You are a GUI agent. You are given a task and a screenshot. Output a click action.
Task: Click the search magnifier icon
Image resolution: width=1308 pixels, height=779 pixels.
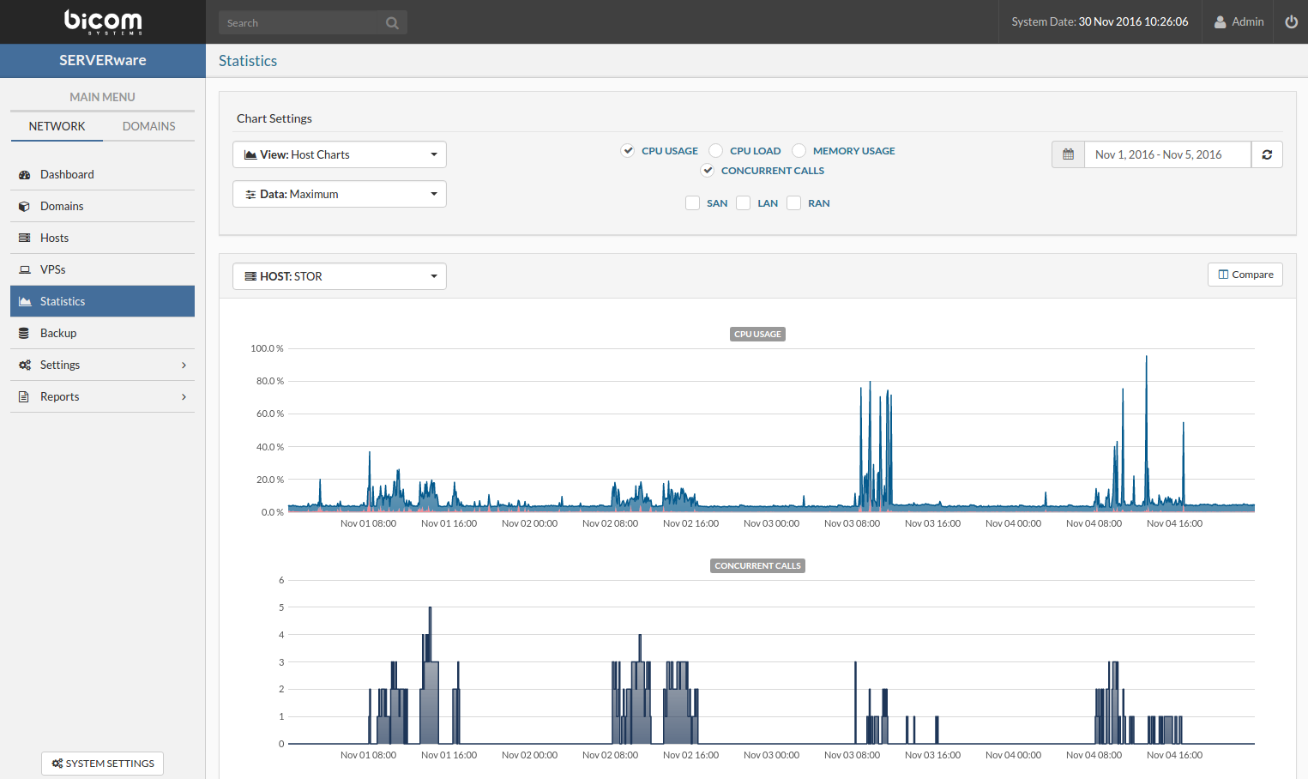[x=392, y=23]
